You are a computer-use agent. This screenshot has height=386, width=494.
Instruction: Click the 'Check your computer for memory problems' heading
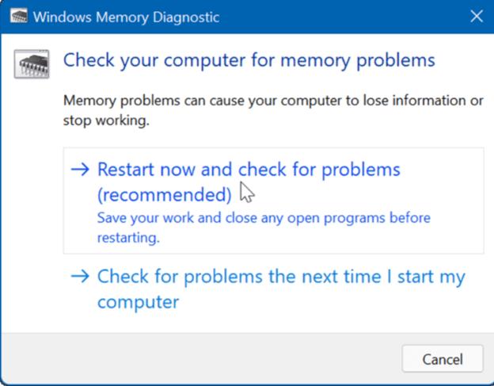(249, 60)
